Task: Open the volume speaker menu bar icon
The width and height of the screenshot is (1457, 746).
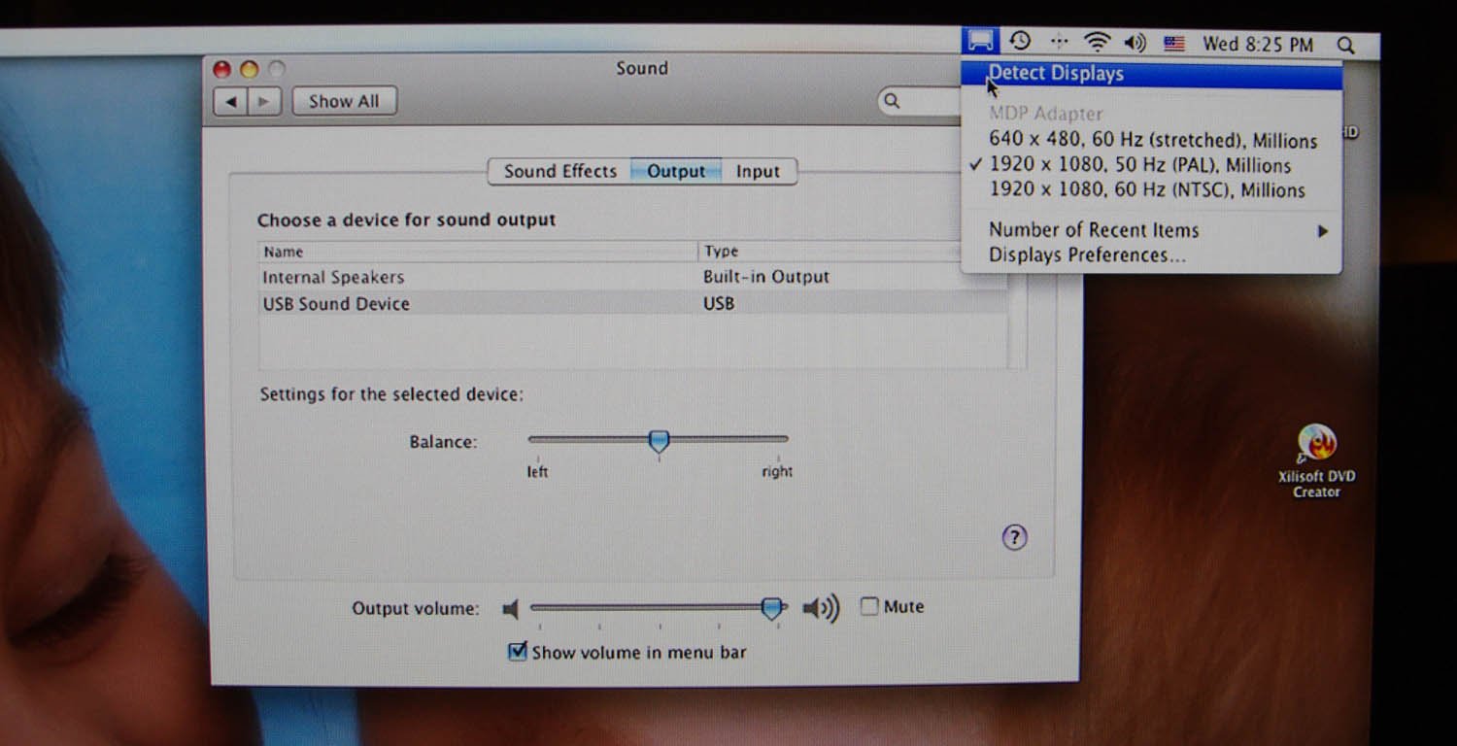Action: tap(1135, 43)
